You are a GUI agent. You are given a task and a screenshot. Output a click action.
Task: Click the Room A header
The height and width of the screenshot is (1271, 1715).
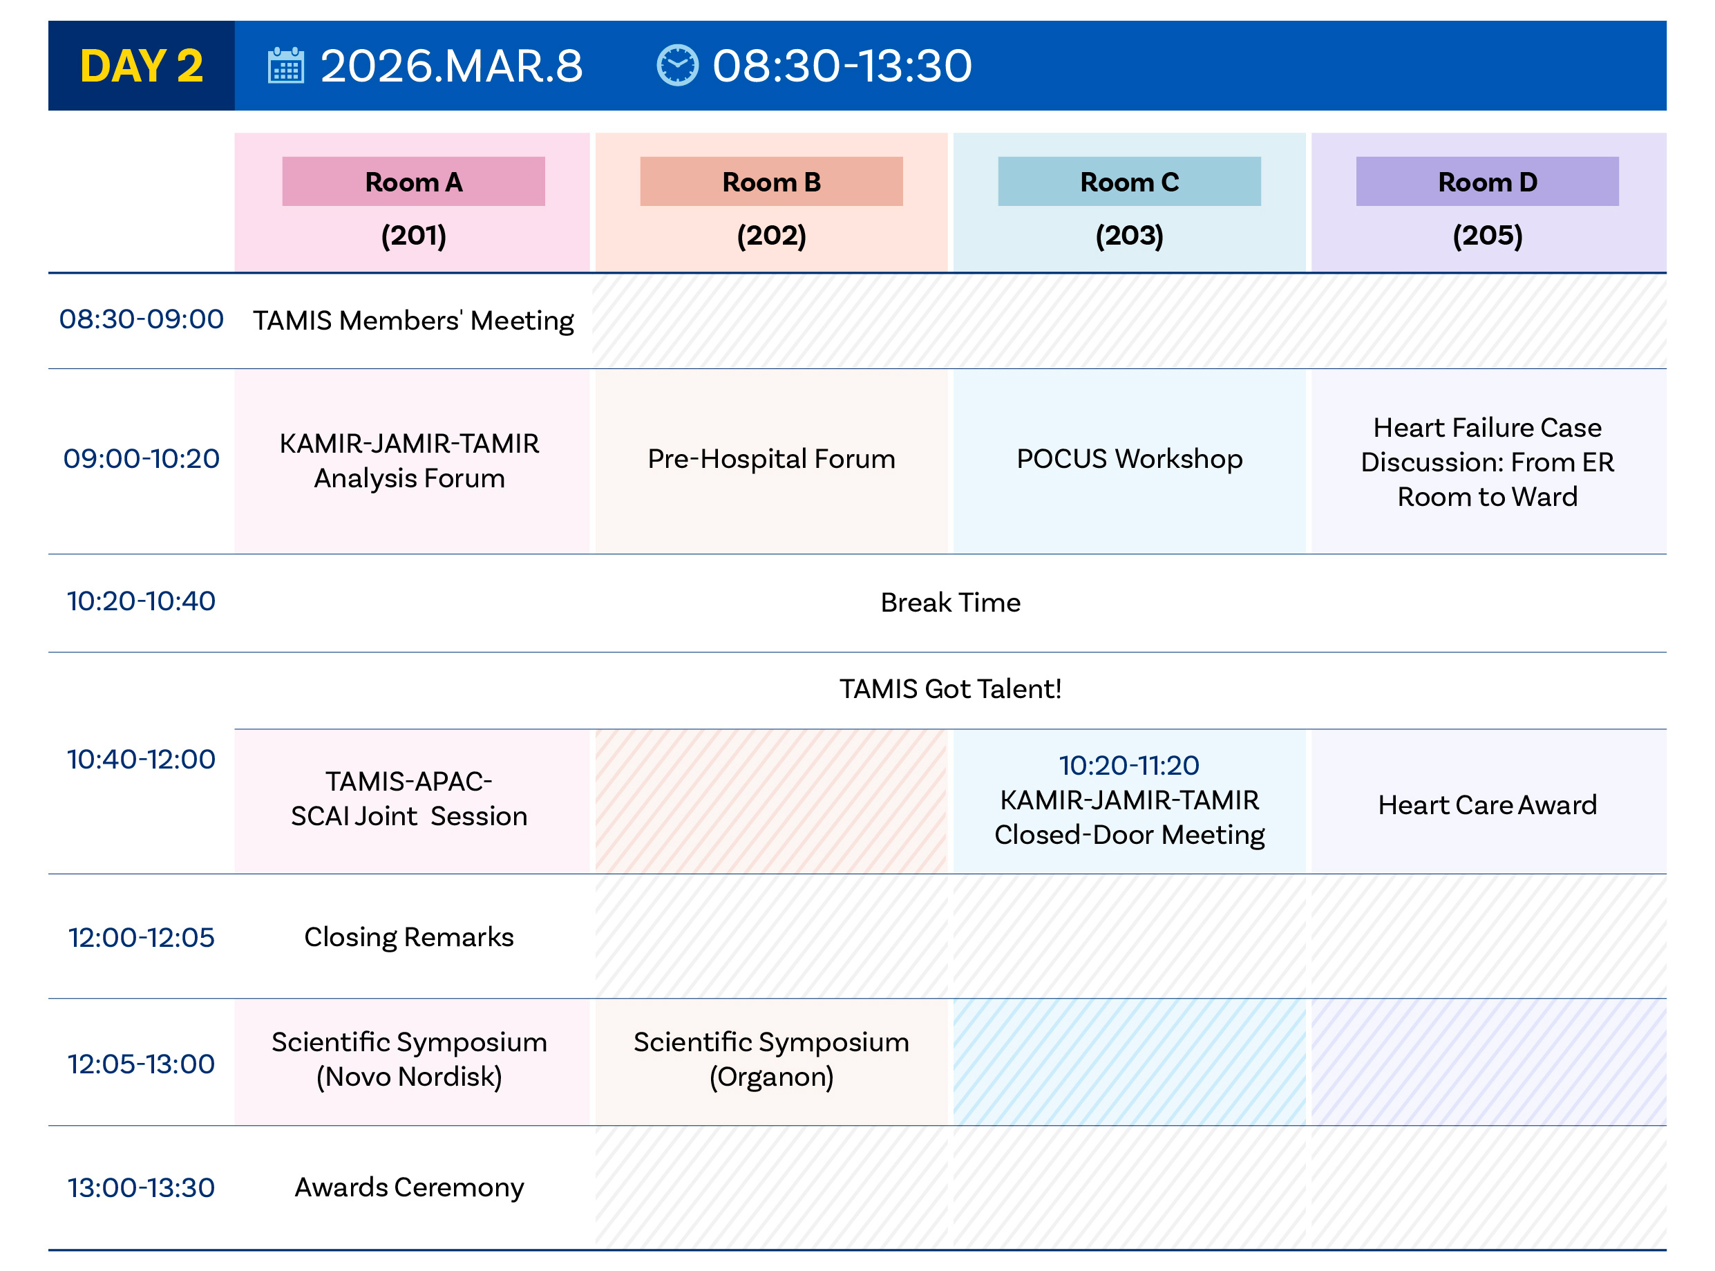pos(413,182)
